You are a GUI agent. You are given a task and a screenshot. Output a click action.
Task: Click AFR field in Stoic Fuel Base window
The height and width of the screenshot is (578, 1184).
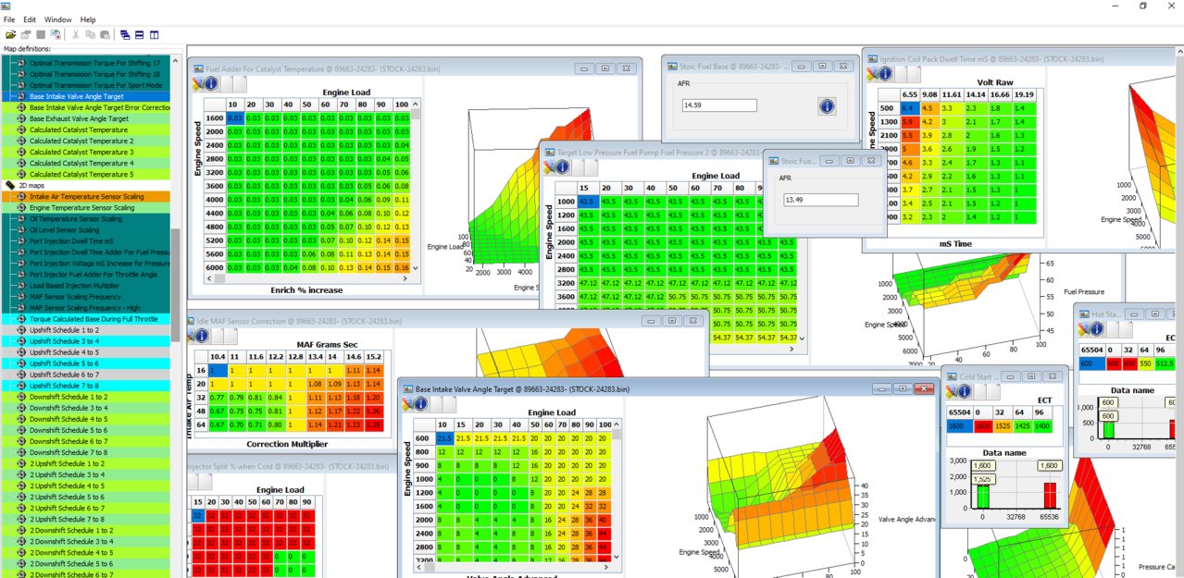pyautogui.click(x=717, y=105)
